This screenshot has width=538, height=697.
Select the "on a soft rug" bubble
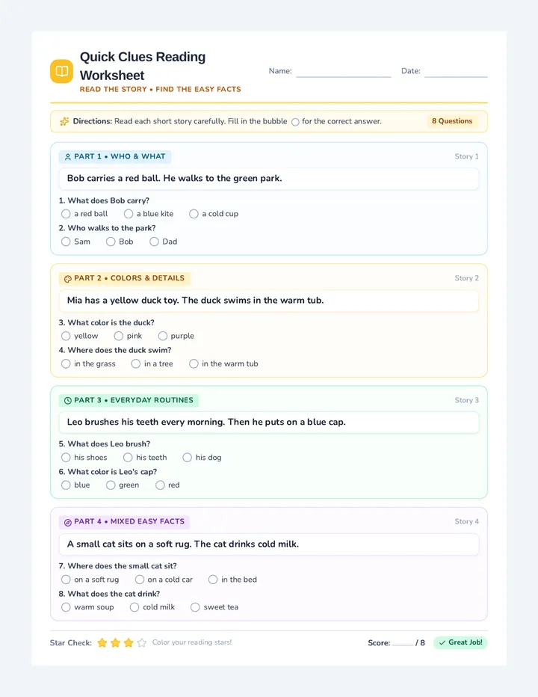coord(66,580)
